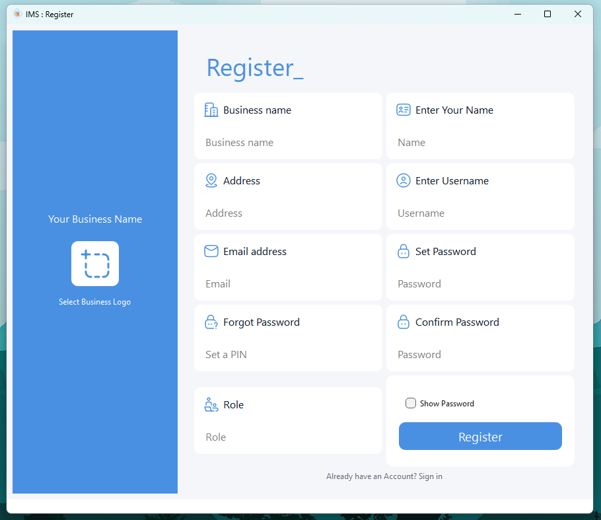Click the location pin icon beside Address

[211, 180]
